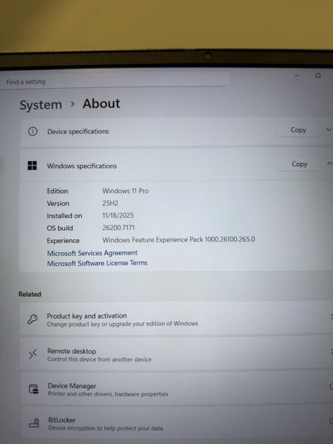333x444 pixels.
Task: Click the key icon for Product key and activation
Action: (x=32, y=319)
